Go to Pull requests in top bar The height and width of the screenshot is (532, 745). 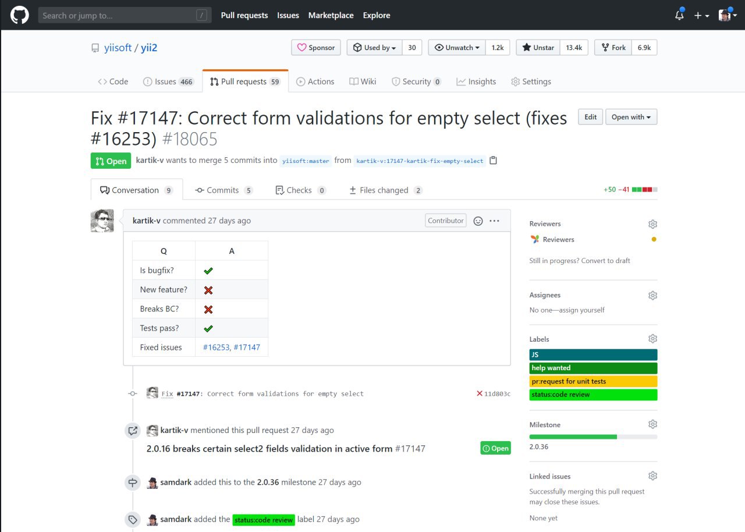tap(244, 15)
